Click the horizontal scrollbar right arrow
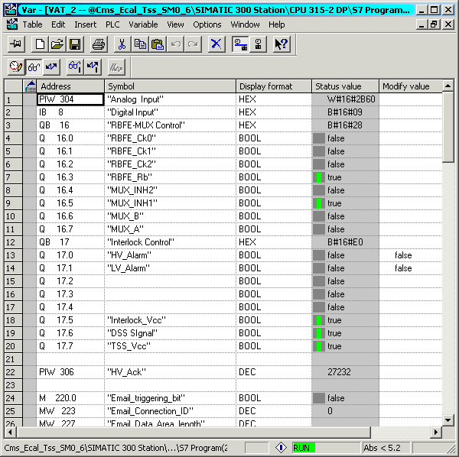 [x=436, y=432]
